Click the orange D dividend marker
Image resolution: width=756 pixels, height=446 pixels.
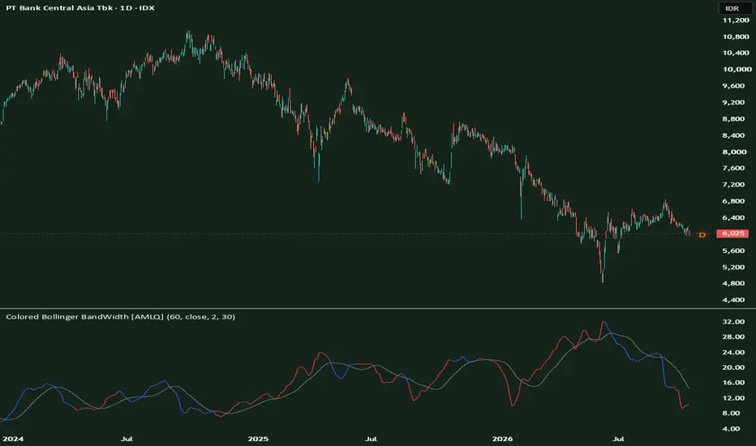tap(702, 235)
